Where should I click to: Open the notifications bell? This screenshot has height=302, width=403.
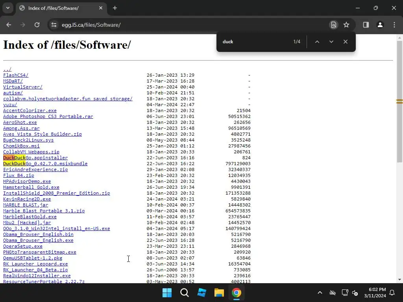(x=392, y=293)
